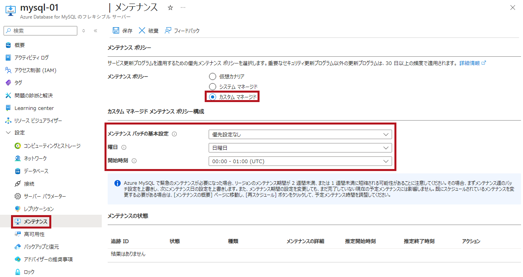
Task: Open the 優先設定なし dropdown
Action: 300,134
